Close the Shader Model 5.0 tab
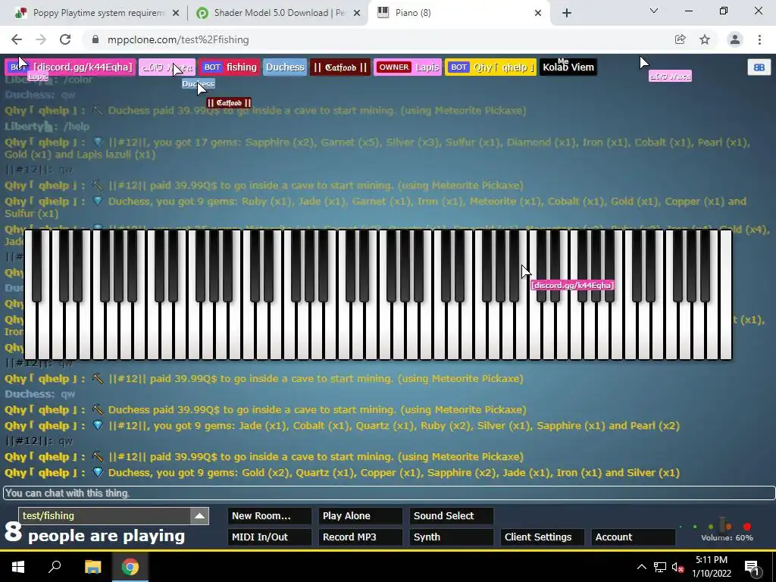 pyautogui.click(x=357, y=14)
